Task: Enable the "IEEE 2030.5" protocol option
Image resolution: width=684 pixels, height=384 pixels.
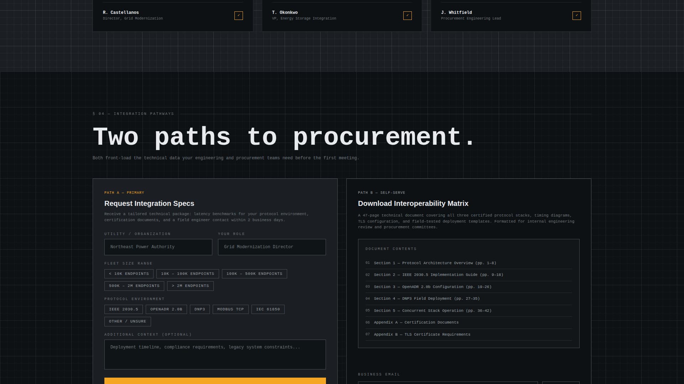Action: (123, 309)
